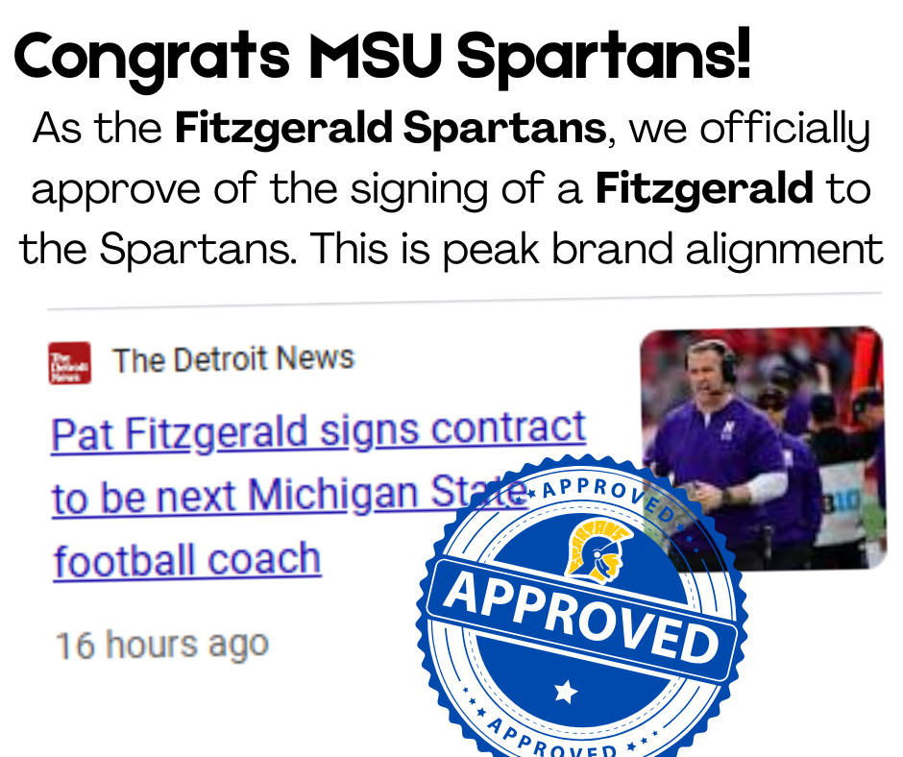Click the football coach link text
Image resolution: width=903 pixels, height=757 pixels.
[x=186, y=558]
